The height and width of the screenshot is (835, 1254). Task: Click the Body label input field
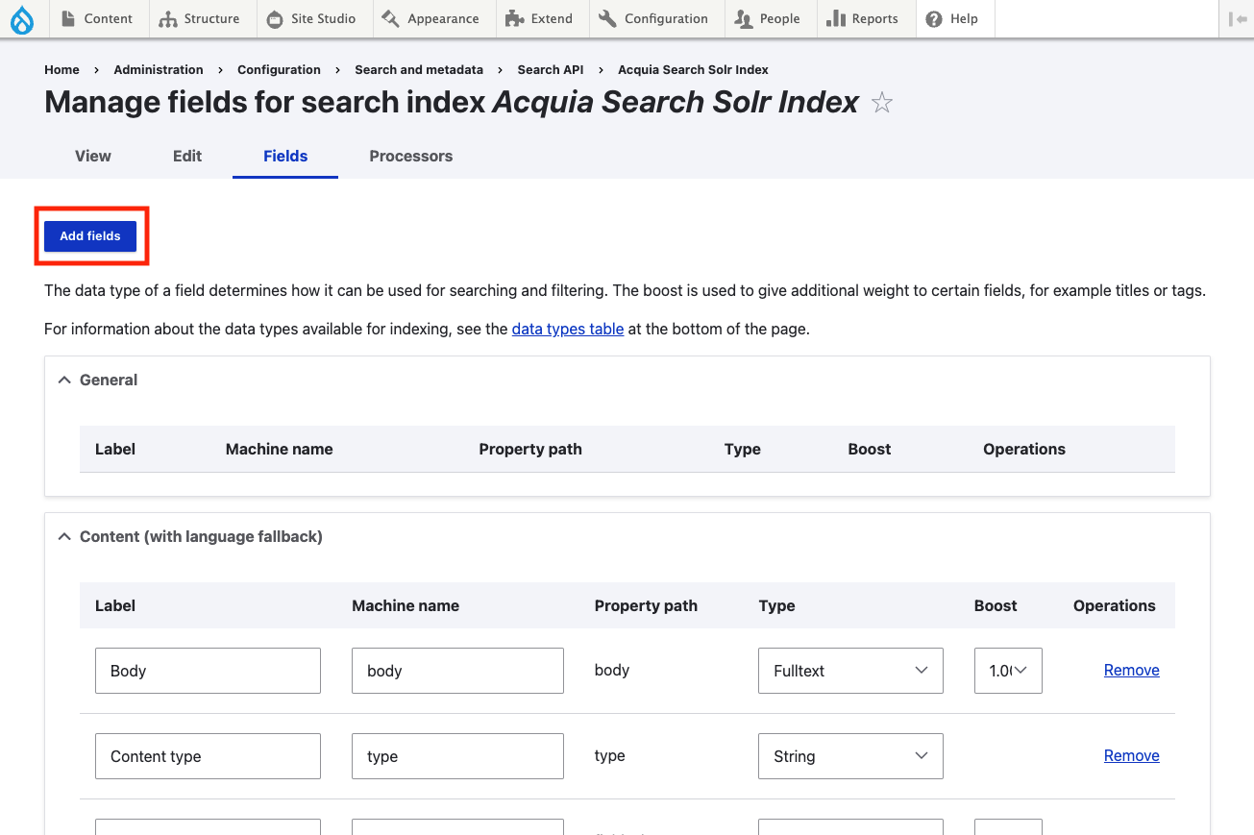pos(208,671)
